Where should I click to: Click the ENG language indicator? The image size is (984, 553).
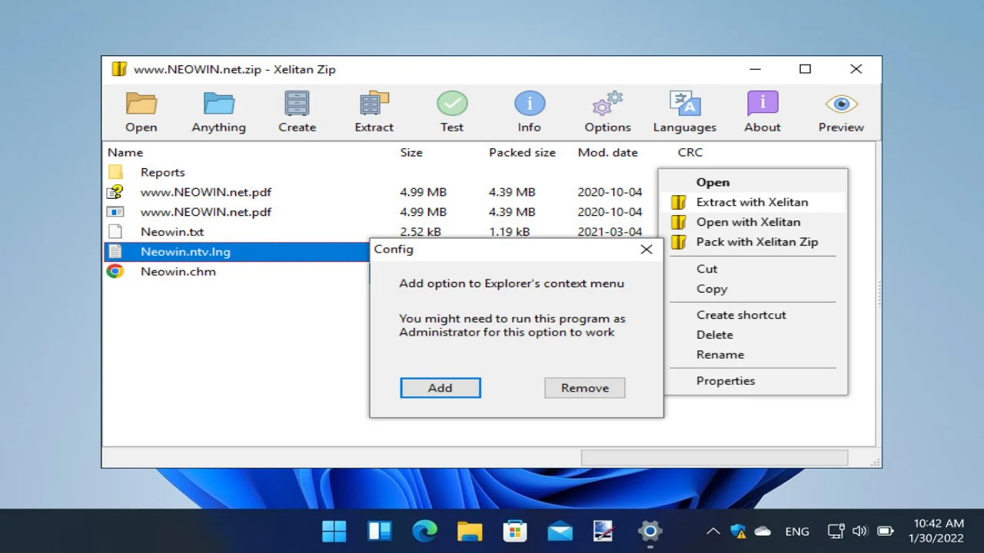pos(797,531)
